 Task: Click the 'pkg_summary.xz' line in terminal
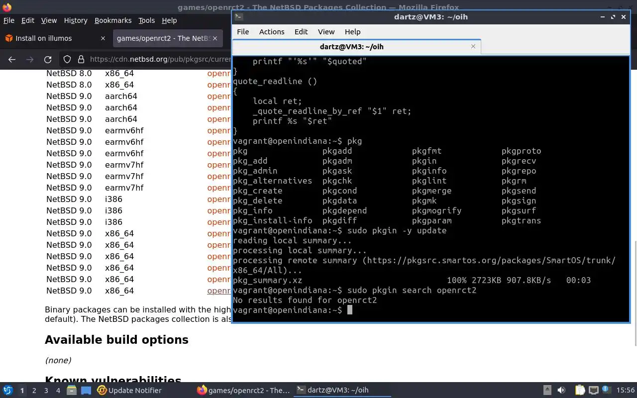(412, 280)
